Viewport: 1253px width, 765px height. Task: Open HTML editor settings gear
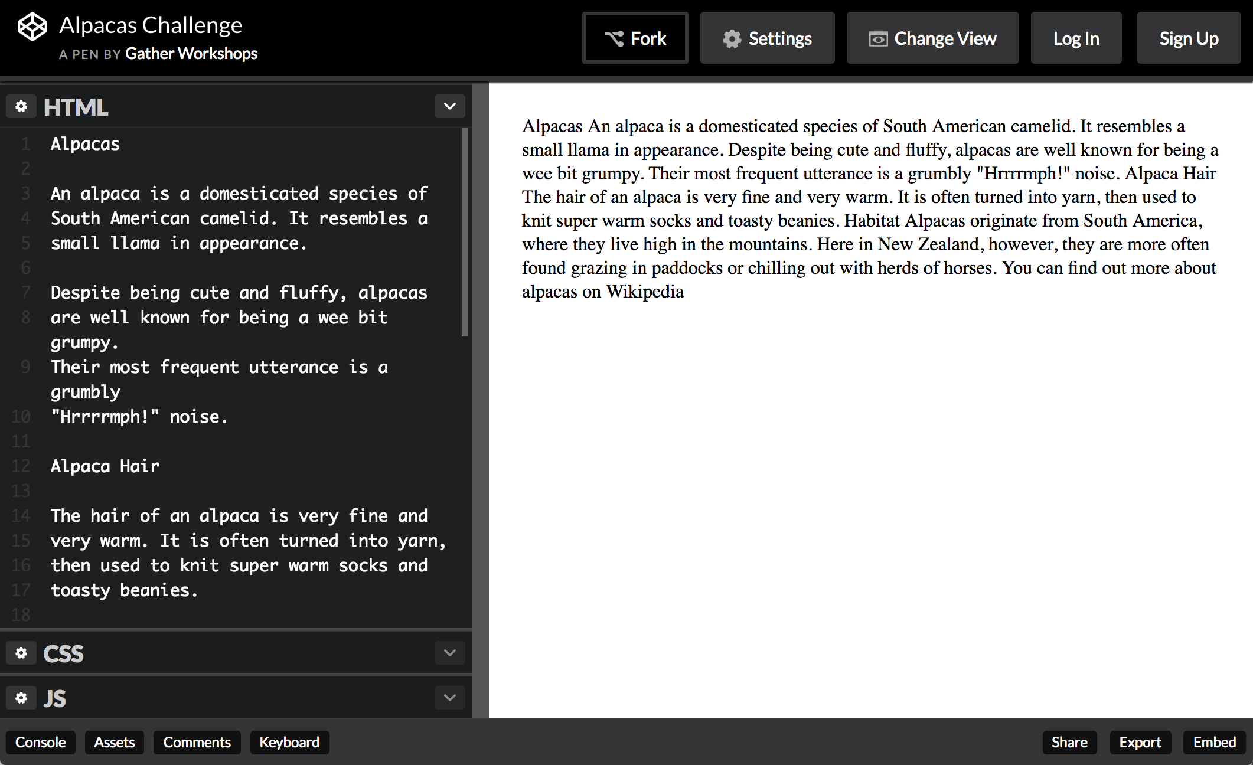21,106
